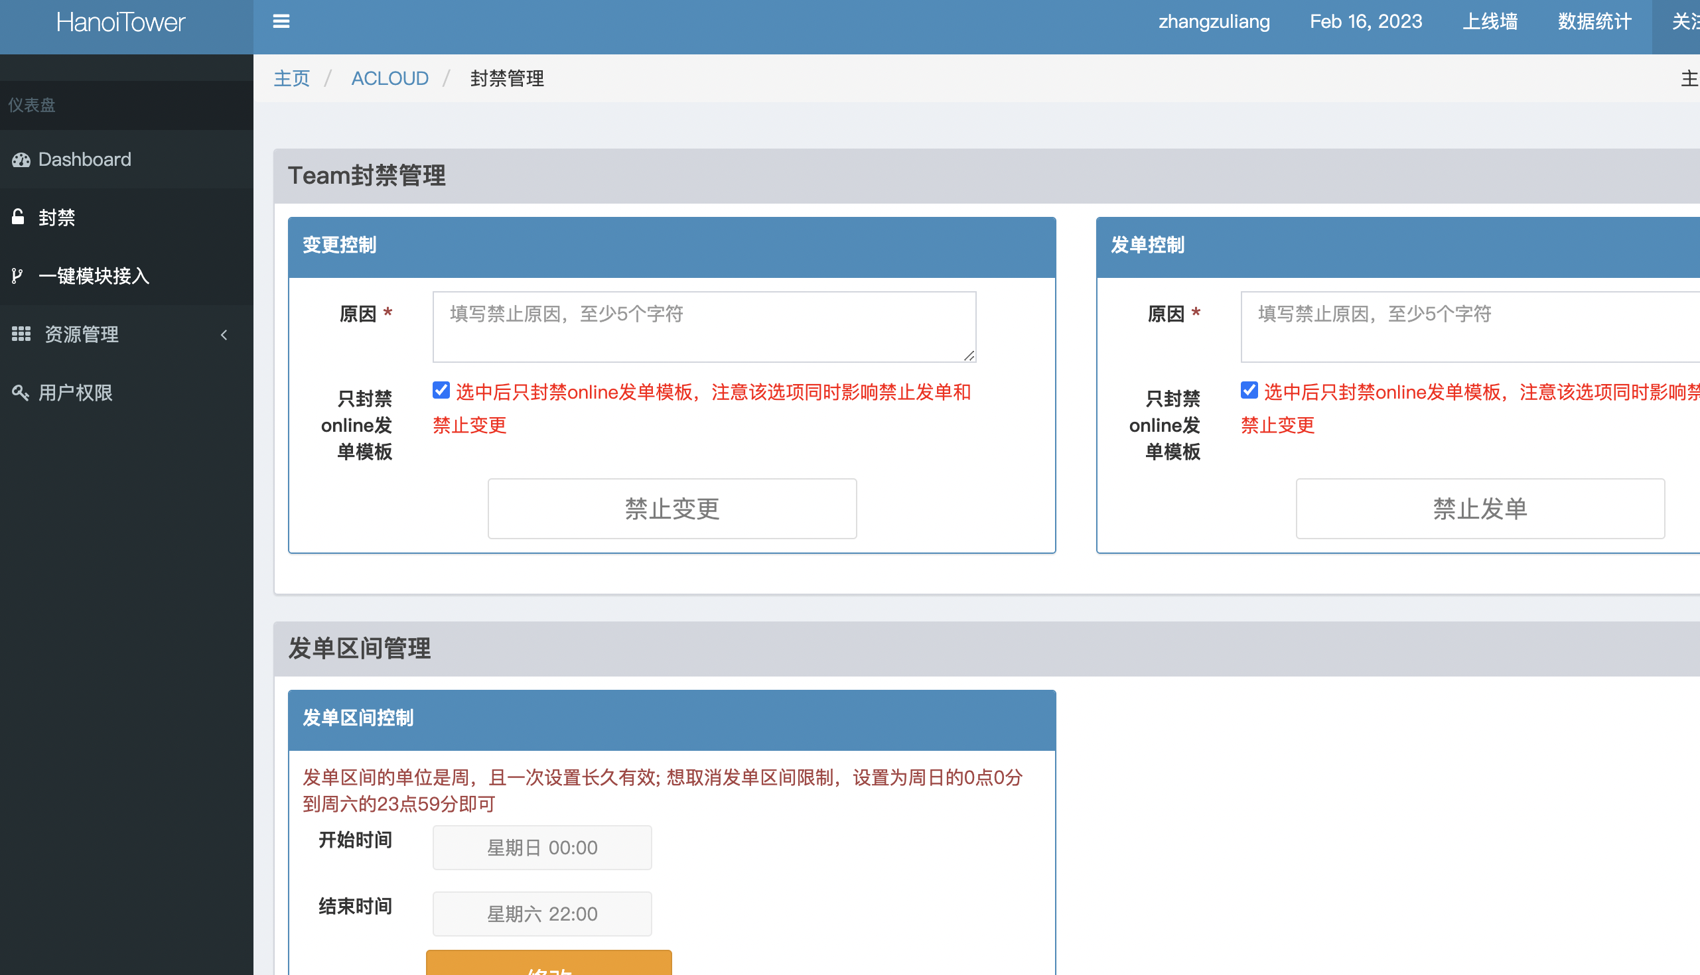
Task: Click the 变更控制 panel header
Action: click(672, 247)
